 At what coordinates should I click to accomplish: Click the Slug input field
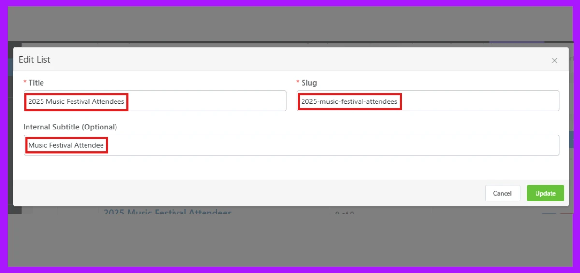click(428, 101)
